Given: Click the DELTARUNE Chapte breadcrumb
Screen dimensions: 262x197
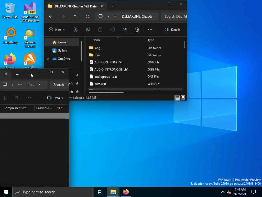Looking at the screenshot, I should tap(137, 16).
